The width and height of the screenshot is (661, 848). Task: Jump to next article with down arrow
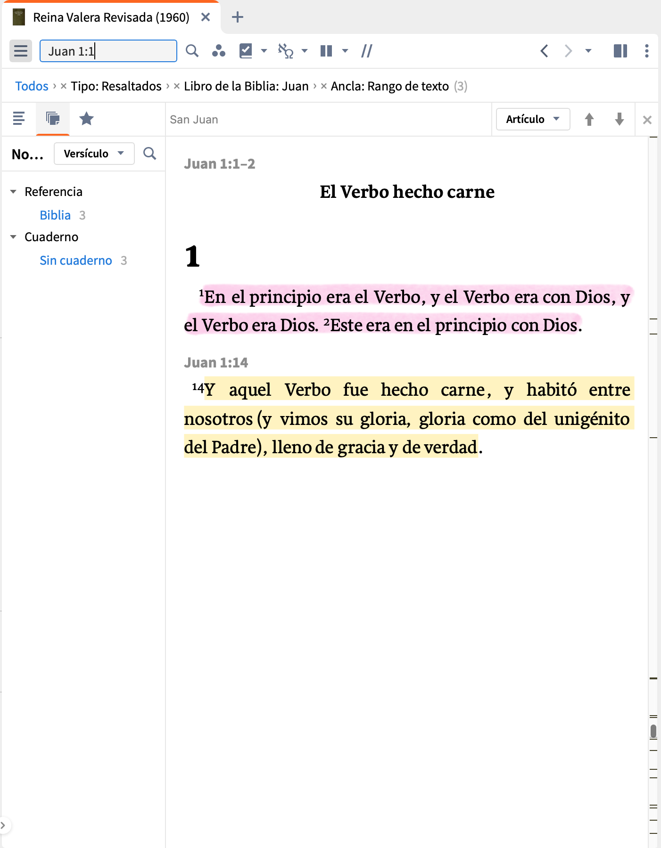coord(620,119)
